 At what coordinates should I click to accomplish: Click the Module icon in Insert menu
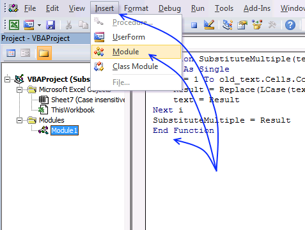[99, 52]
